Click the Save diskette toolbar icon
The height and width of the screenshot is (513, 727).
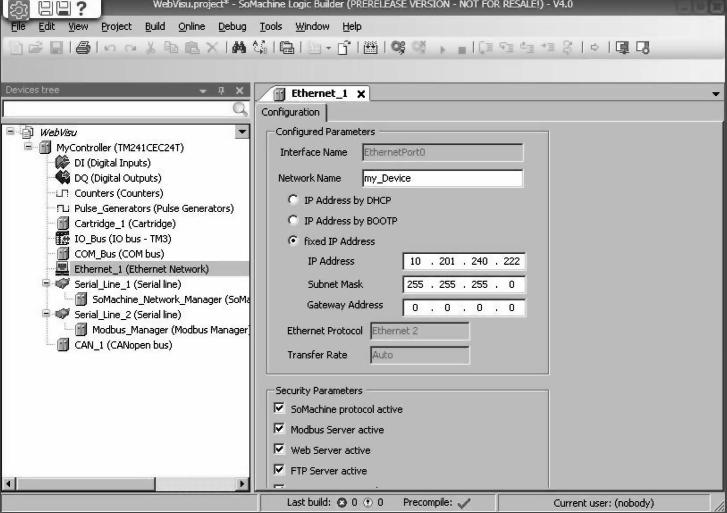point(56,48)
